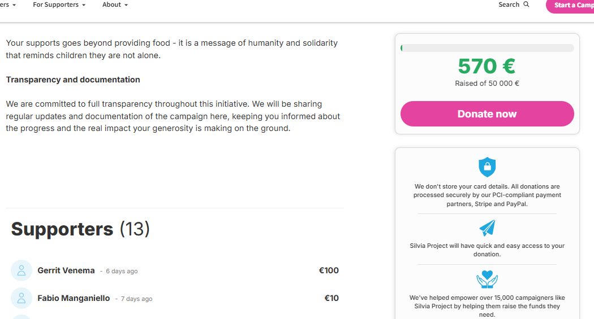Click the blue security shield icon
594x319 pixels.
click(x=487, y=167)
